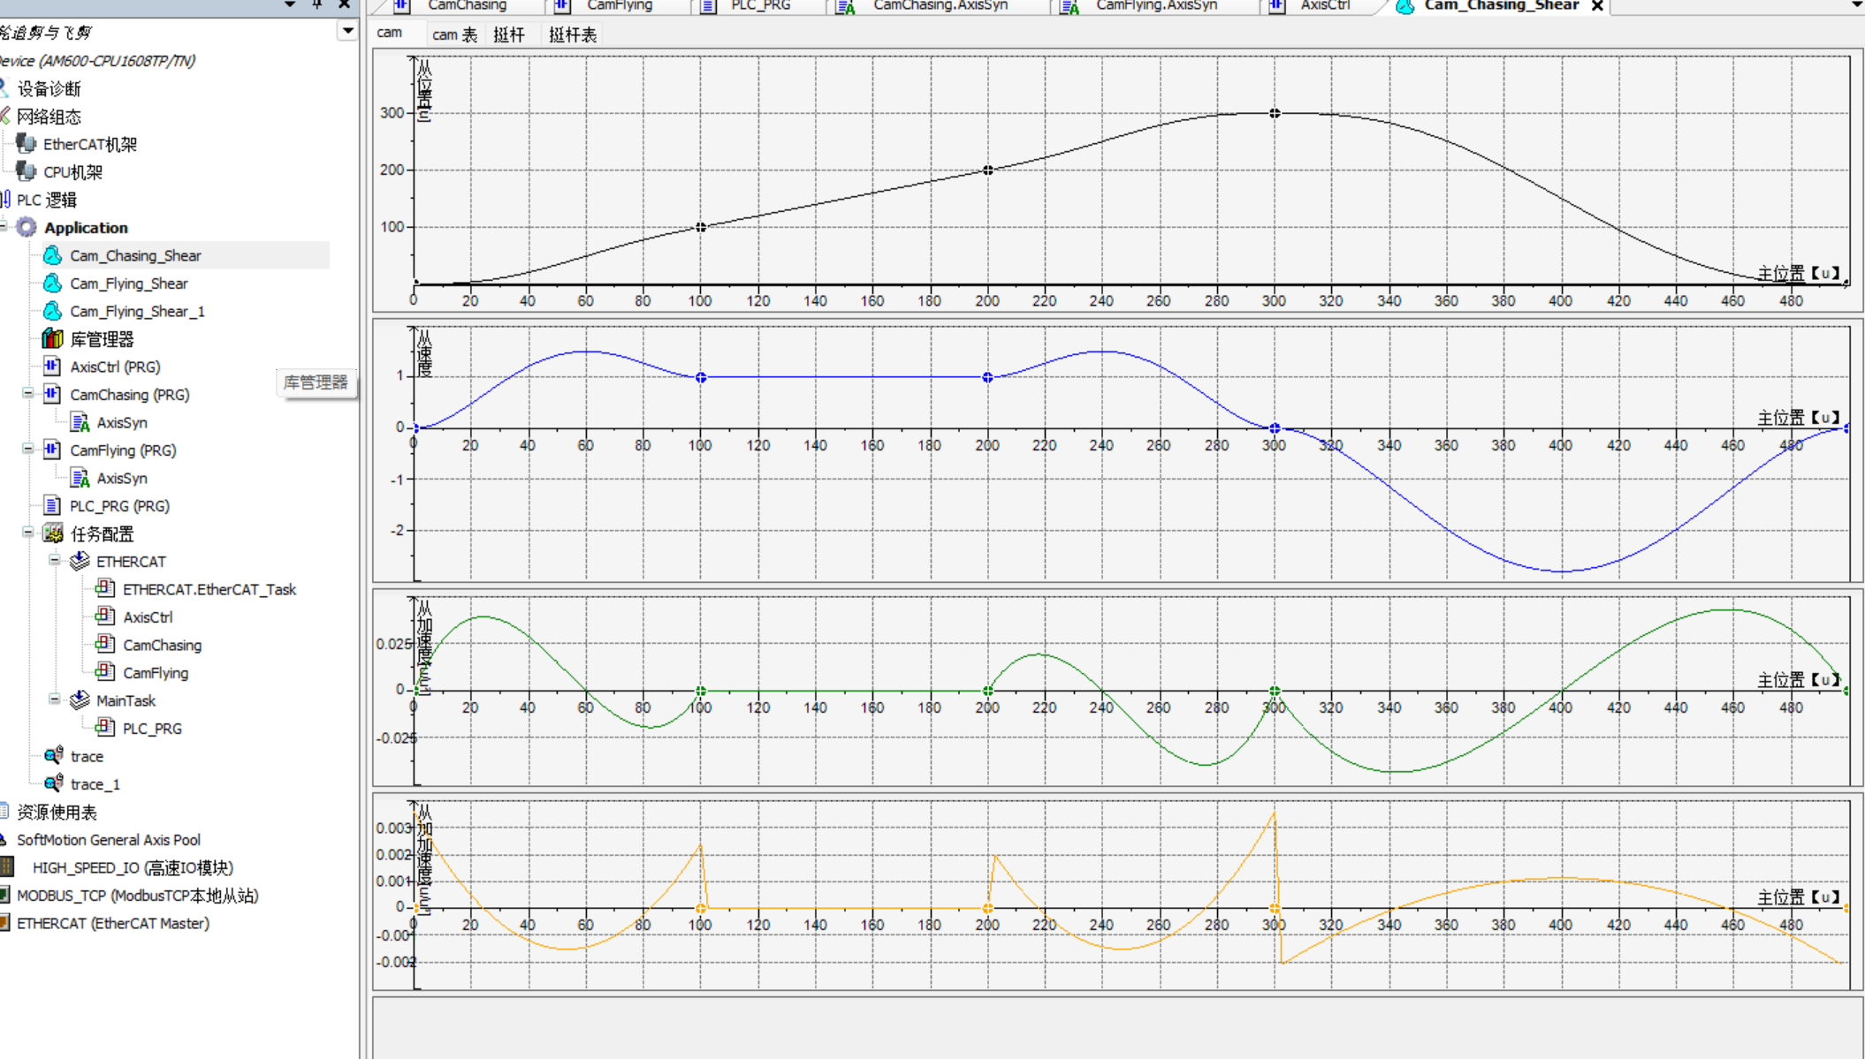Collapse the MainTask node
1865x1059 pixels.
tap(55, 700)
